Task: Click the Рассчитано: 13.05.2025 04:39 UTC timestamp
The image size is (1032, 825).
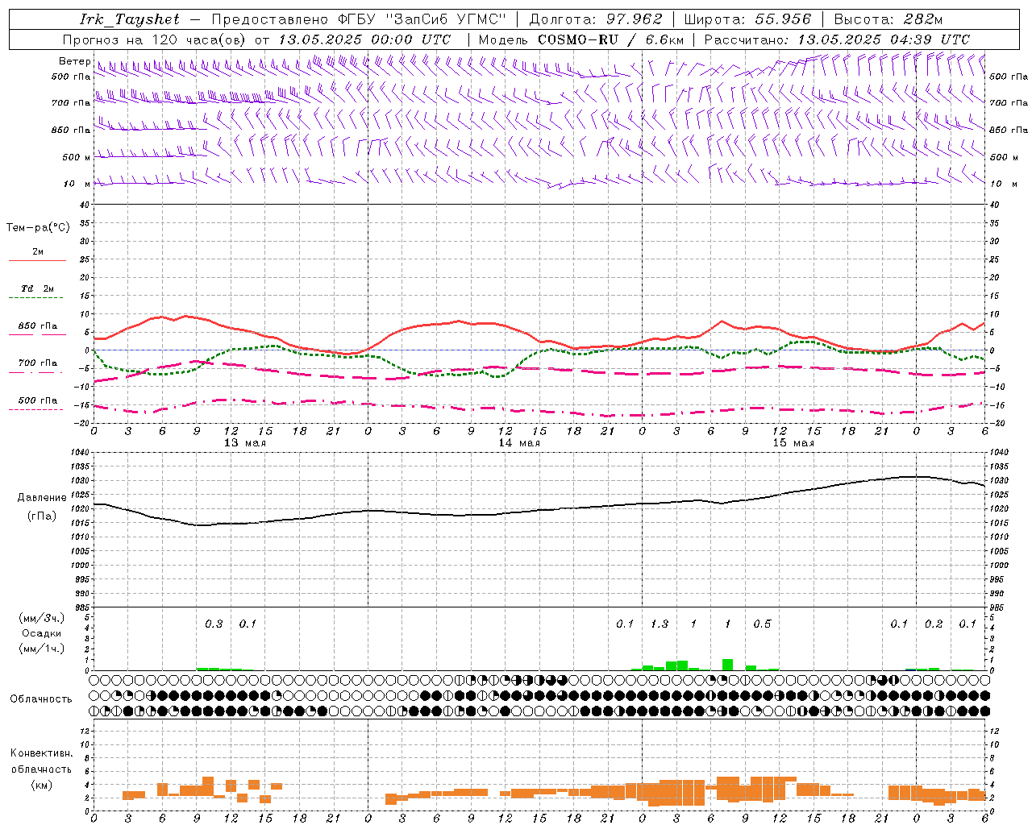Action: coord(837,39)
